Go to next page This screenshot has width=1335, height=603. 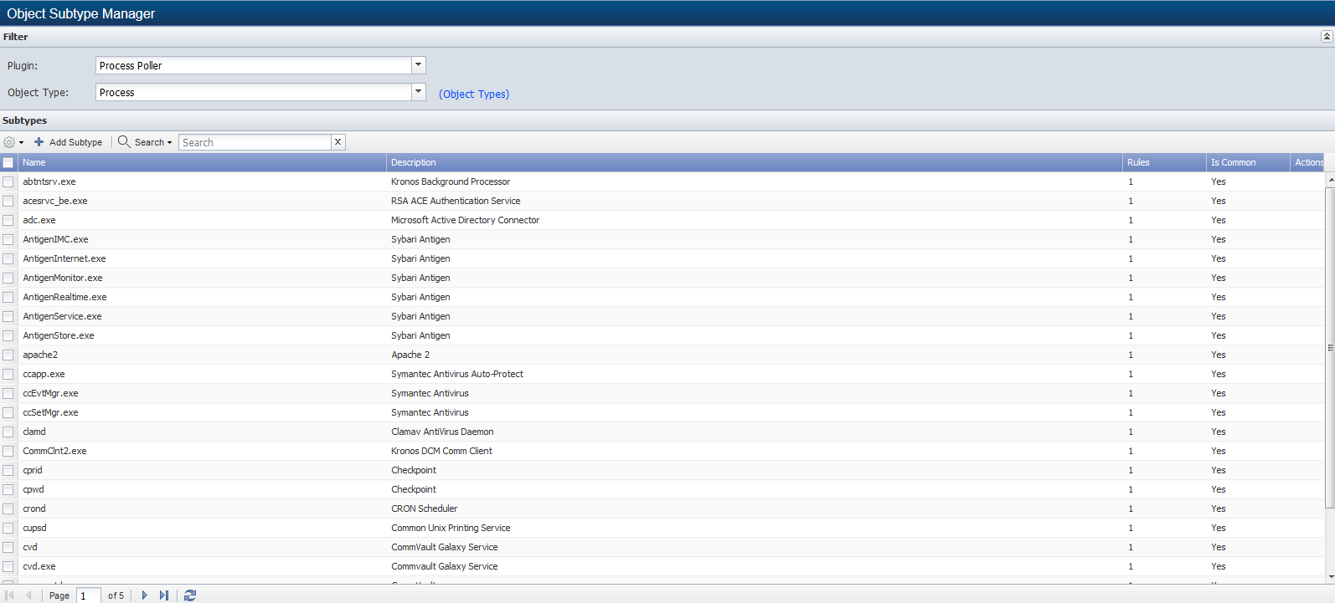144,595
